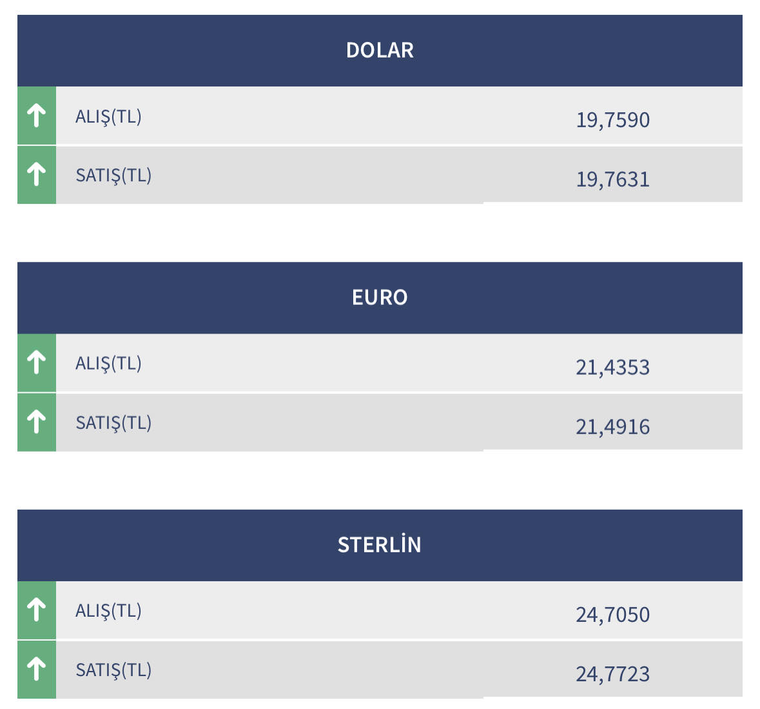
Task: Click the up arrow beside Dolar Satış
Action: [x=37, y=175]
